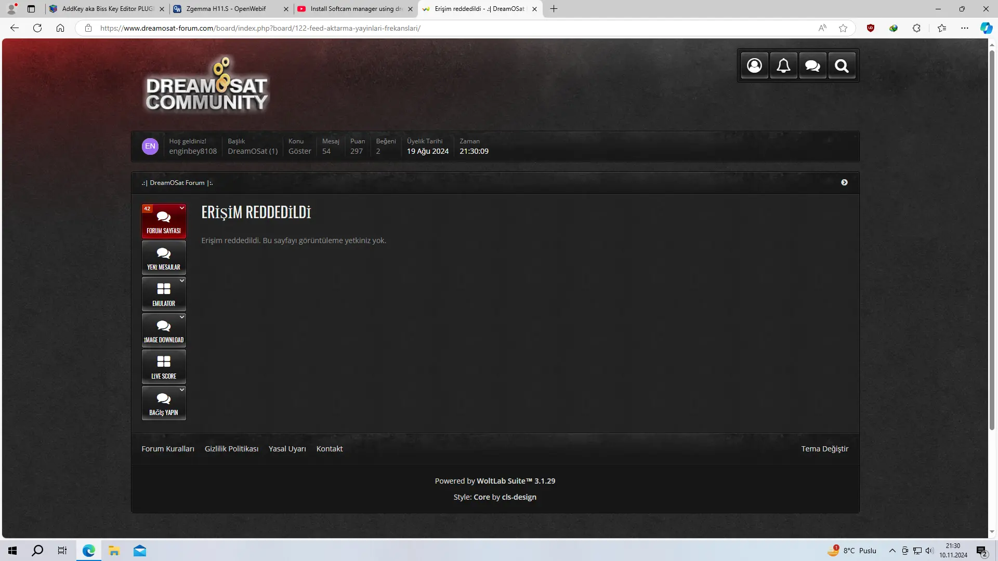Open the Copilot icon in browser toolbar
Viewport: 998px width, 561px height.
(x=986, y=28)
